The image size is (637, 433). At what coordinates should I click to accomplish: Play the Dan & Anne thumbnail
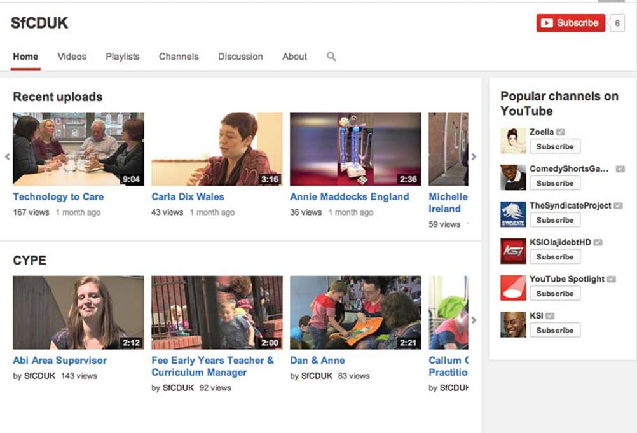(355, 313)
